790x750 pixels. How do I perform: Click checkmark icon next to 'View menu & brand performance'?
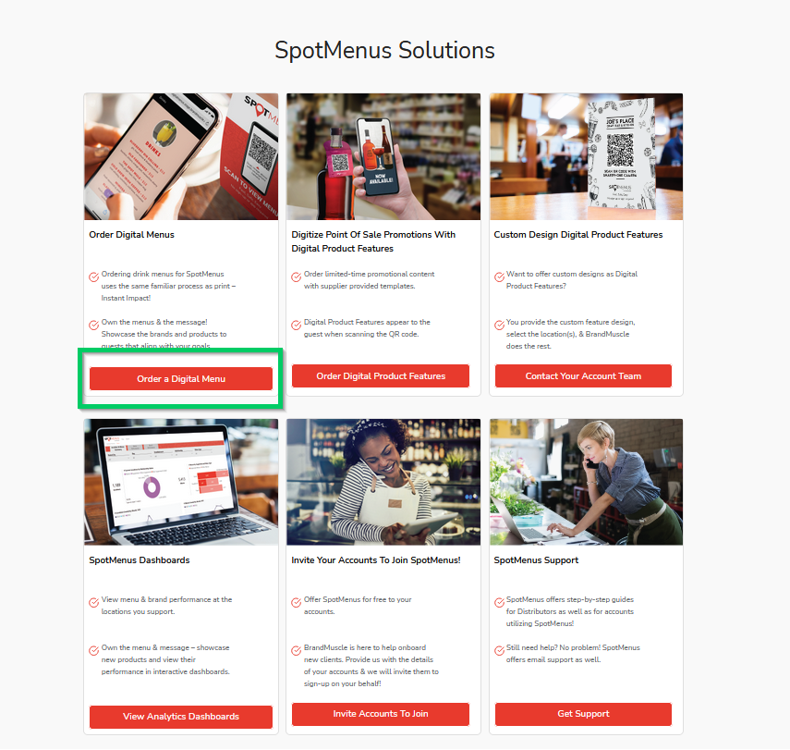[x=93, y=602]
